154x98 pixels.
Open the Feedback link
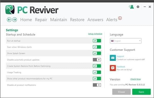(121, 67)
